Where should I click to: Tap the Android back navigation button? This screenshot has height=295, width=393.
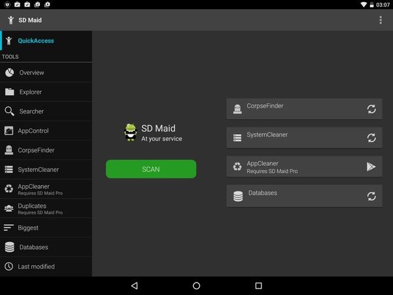point(134,286)
